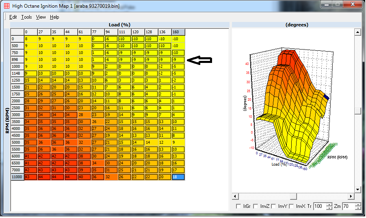This screenshot has width=366, height=218.
Task: Decrease the Zm value with down spinner
Action: coord(357,208)
